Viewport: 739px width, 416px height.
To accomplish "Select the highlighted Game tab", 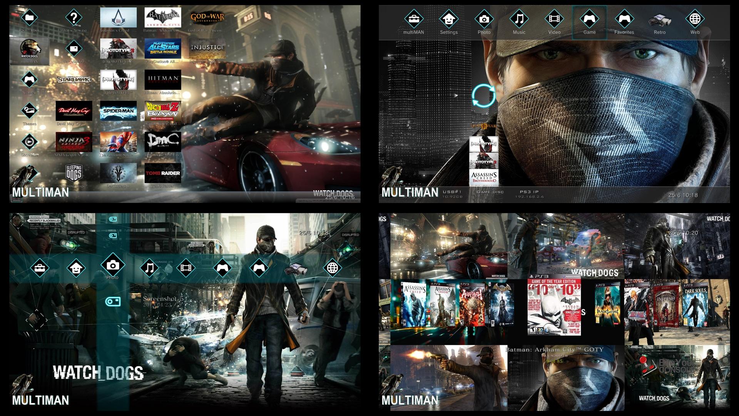I will click(589, 22).
